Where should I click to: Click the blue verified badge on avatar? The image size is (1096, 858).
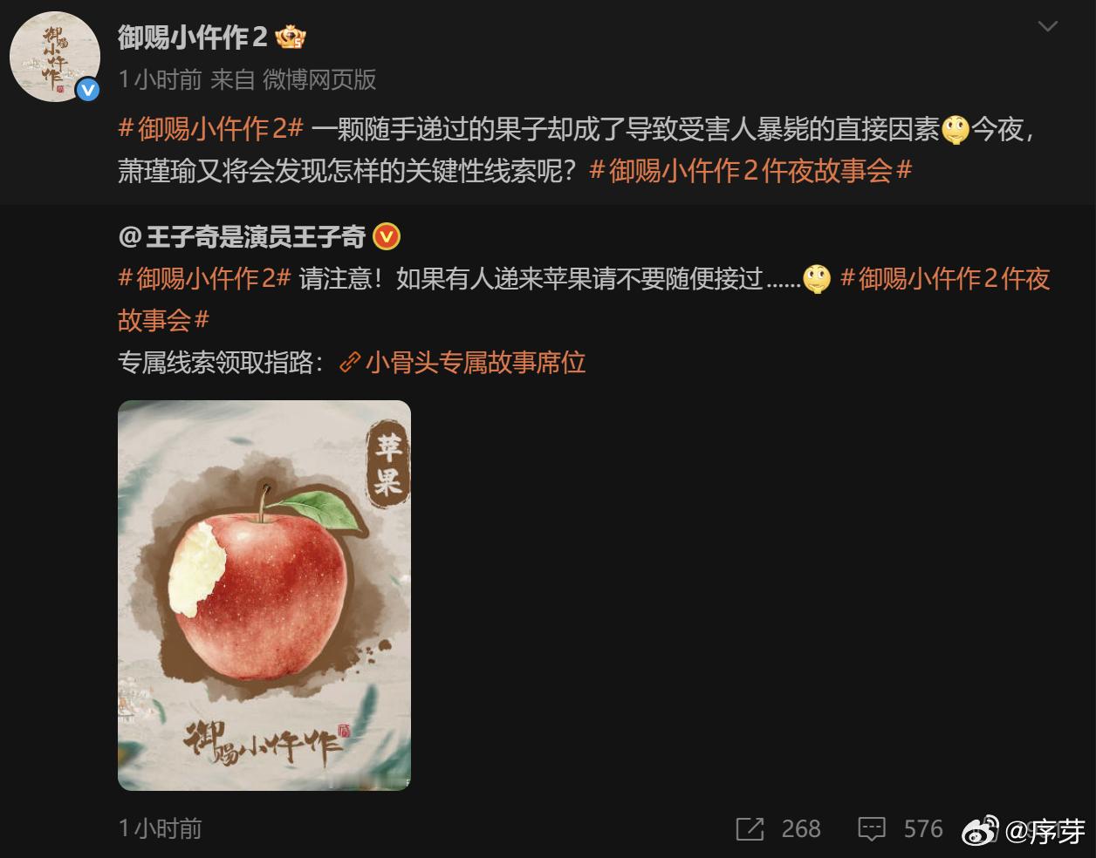tap(87, 90)
